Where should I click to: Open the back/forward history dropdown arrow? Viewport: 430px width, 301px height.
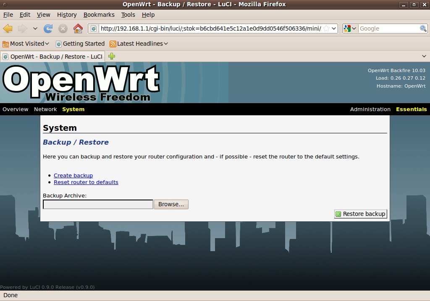tap(35, 29)
